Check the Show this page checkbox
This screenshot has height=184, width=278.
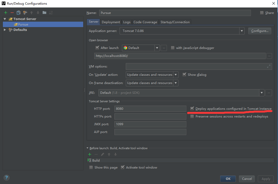(x=91, y=167)
